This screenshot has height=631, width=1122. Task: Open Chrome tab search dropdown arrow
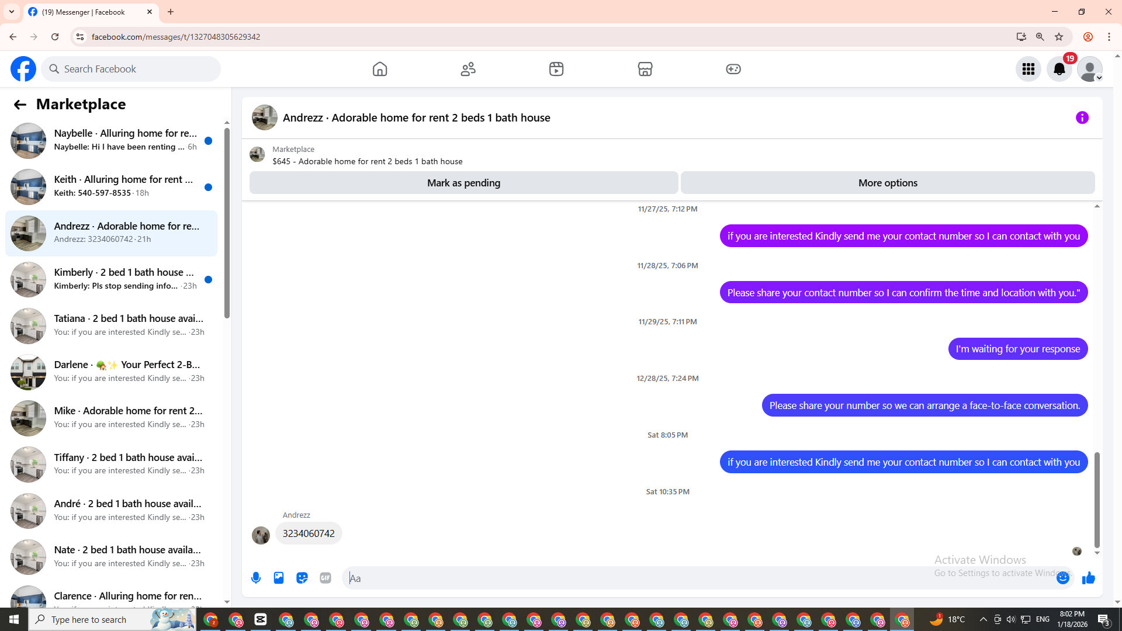pos(11,12)
